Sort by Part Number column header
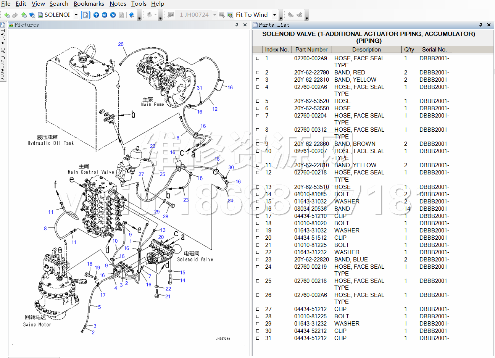 coord(311,50)
